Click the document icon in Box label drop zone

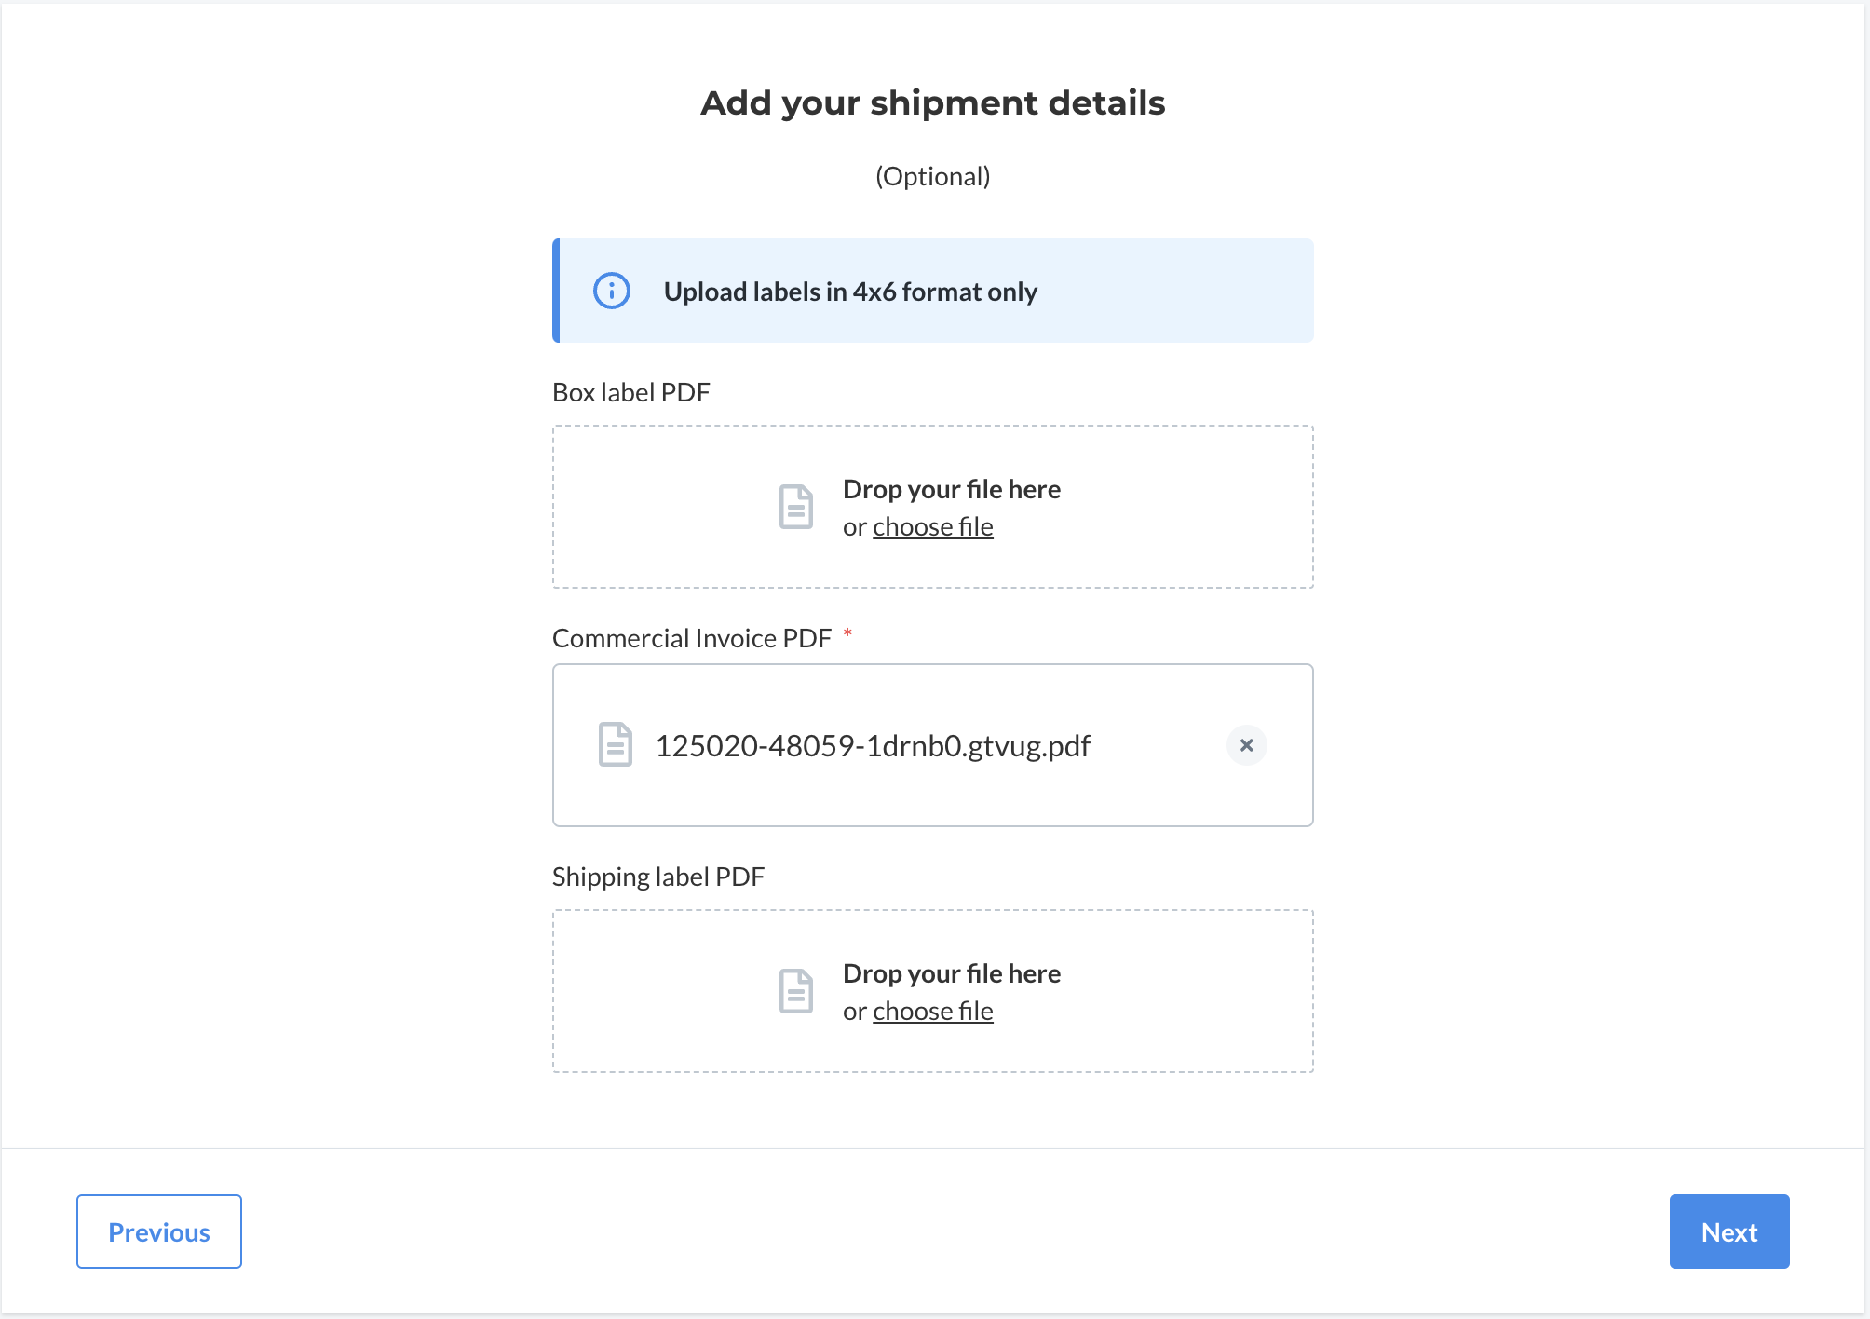[x=795, y=507]
